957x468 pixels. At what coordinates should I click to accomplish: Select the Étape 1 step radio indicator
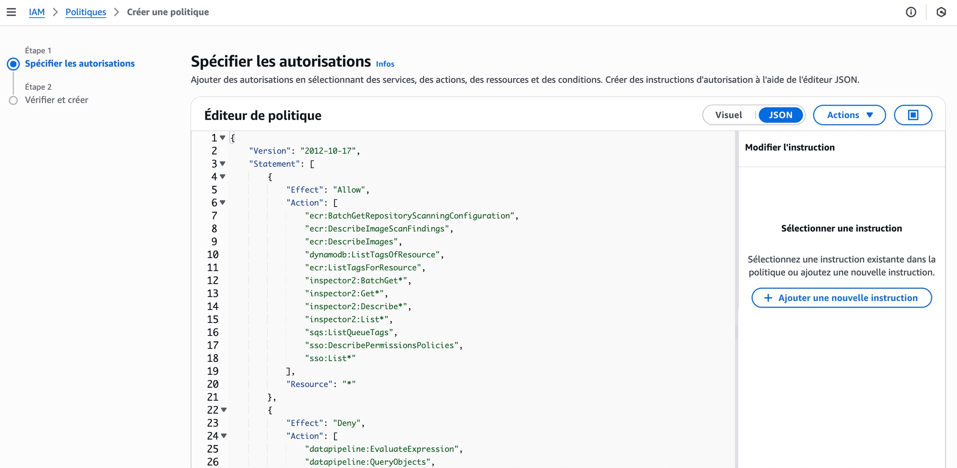[x=13, y=64]
